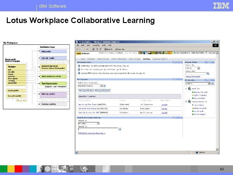
Task: Select the Learning tab
Action: 147,59
